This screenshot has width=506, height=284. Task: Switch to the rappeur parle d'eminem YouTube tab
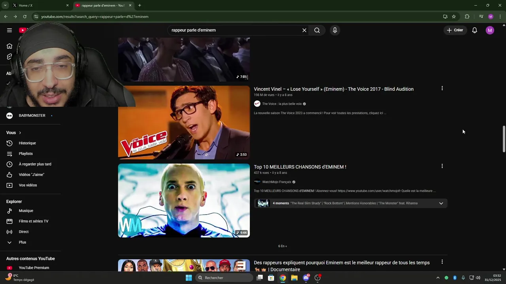tap(104, 6)
